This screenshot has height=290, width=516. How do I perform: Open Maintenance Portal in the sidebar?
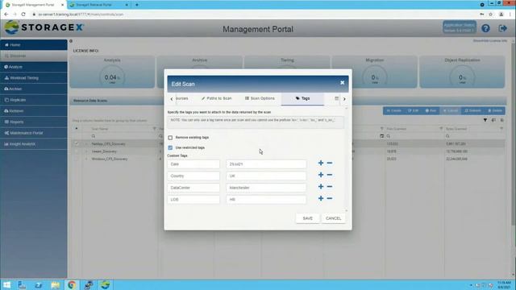pos(34,133)
